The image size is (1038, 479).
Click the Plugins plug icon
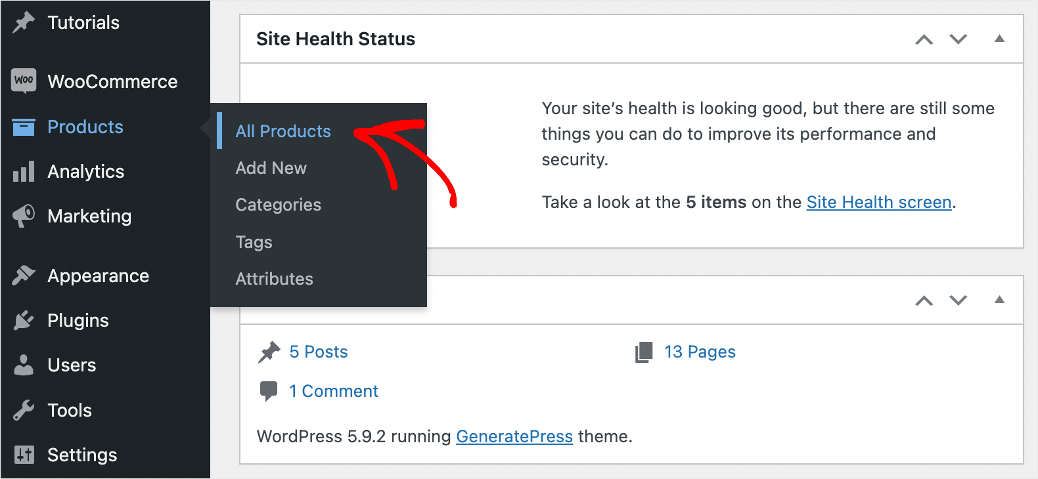click(x=24, y=320)
